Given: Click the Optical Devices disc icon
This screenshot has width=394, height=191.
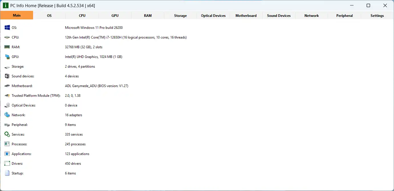Looking at the screenshot, I should click(7, 105).
